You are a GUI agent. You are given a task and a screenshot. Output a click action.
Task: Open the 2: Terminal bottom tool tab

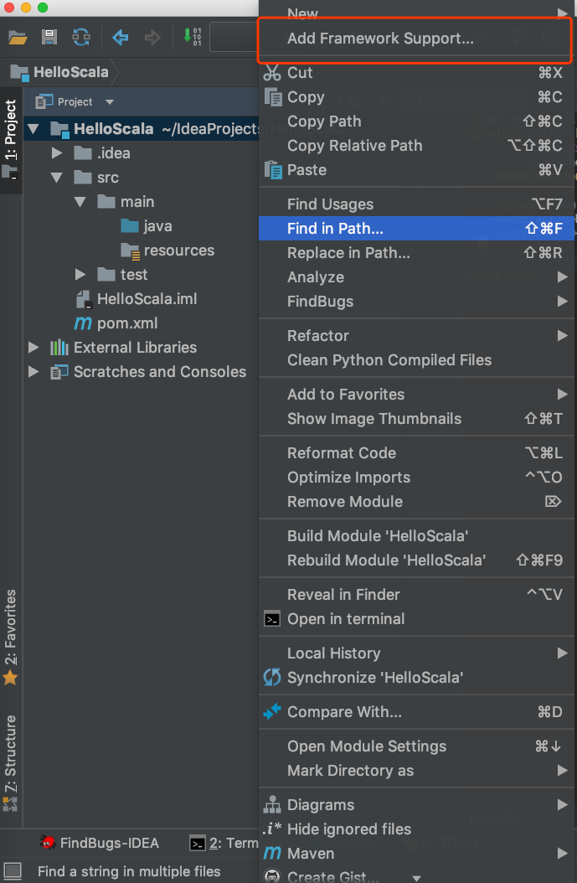[x=224, y=843]
